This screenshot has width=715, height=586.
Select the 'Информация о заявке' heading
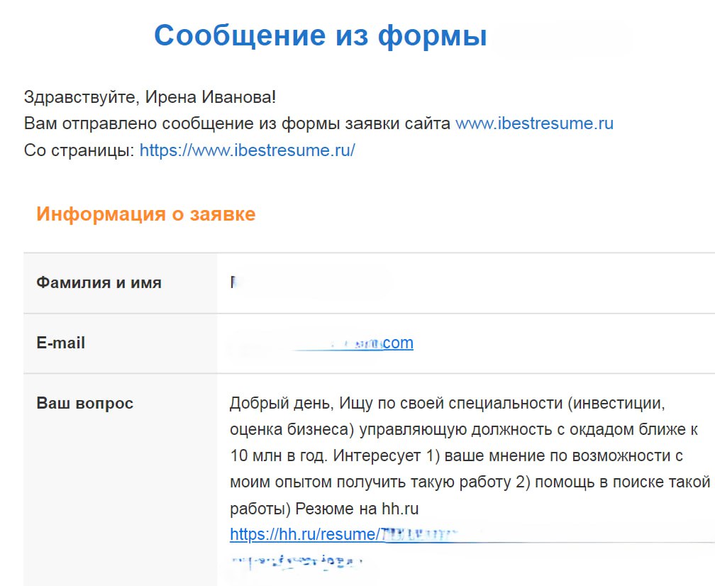pyautogui.click(x=146, y=214)
